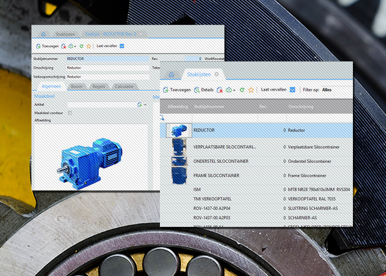
Task: Click delete icon in Stuklijsten list toolbar
Action: point(219,90)
